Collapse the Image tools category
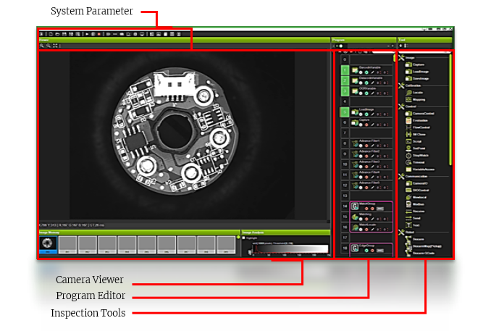This screenshot has width=491, height=331. click(x=402, y=56)
